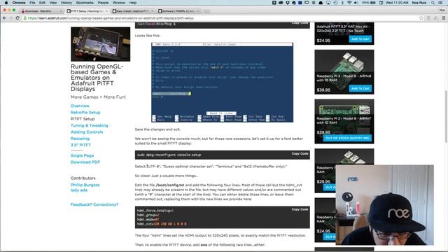Open the guide thumbnail image in sidebar
Image resolution: width=448 pixels, height=252 pixels.
tap(101, 44)
